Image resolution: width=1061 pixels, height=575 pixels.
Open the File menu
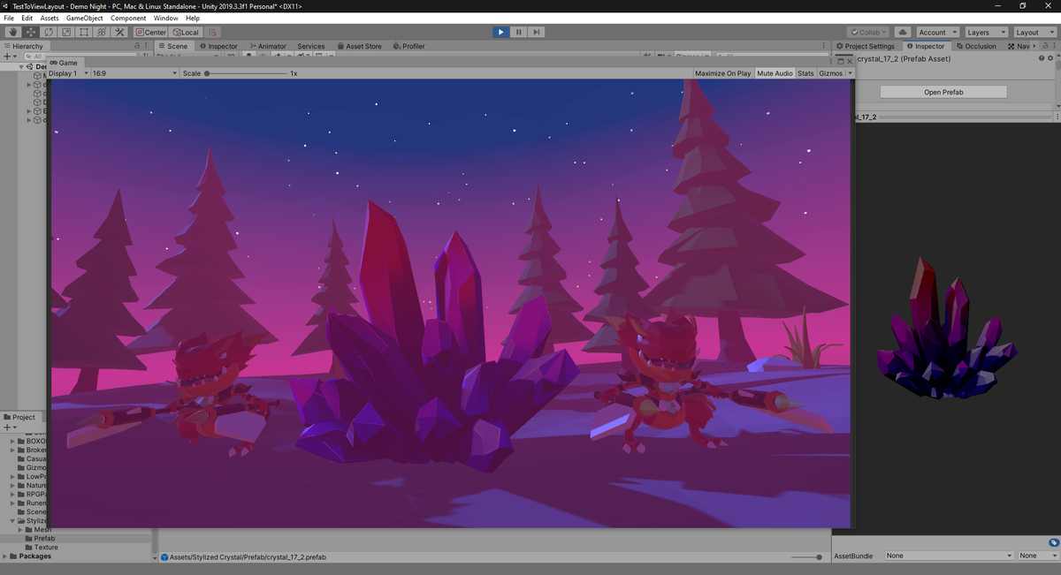tap(9, 18)
